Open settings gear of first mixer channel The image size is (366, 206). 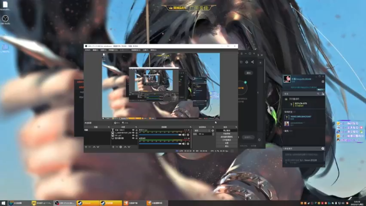click(x=188, y=135)
